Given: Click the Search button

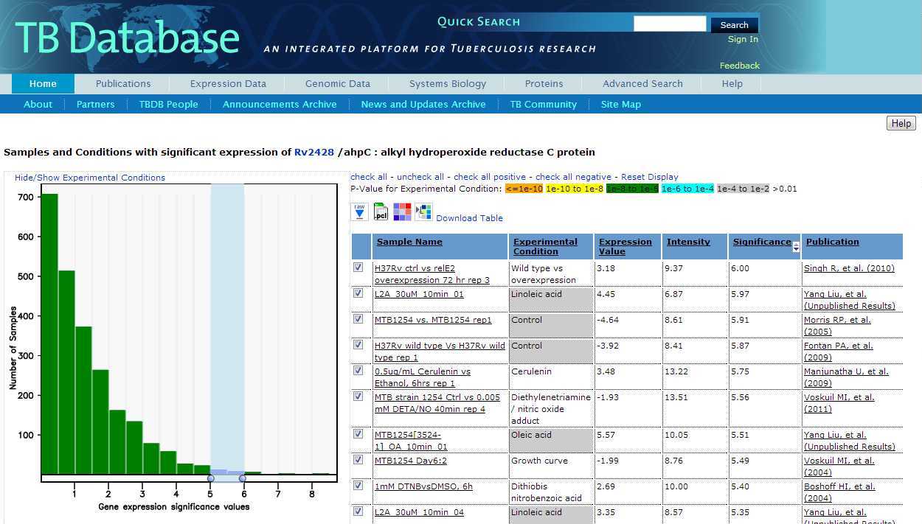Looking at the screenshot, I should coord(734,24).
